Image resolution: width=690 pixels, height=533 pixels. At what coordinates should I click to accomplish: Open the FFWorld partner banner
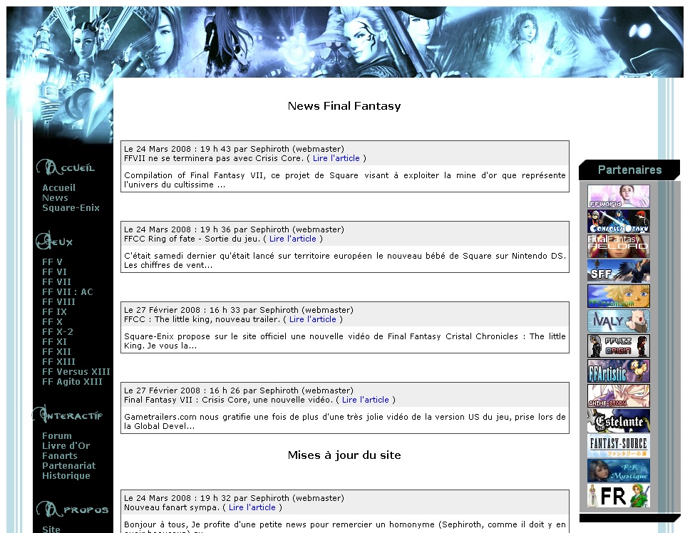(618, 196)
